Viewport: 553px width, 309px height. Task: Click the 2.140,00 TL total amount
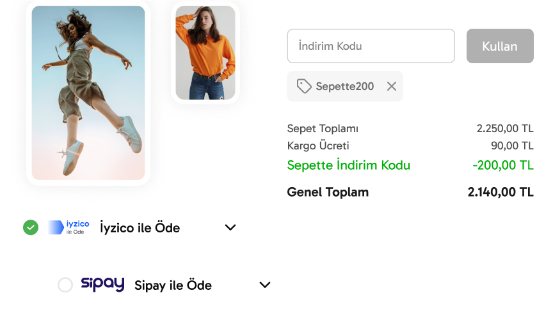pyautogui.click(x=501, y=192)
